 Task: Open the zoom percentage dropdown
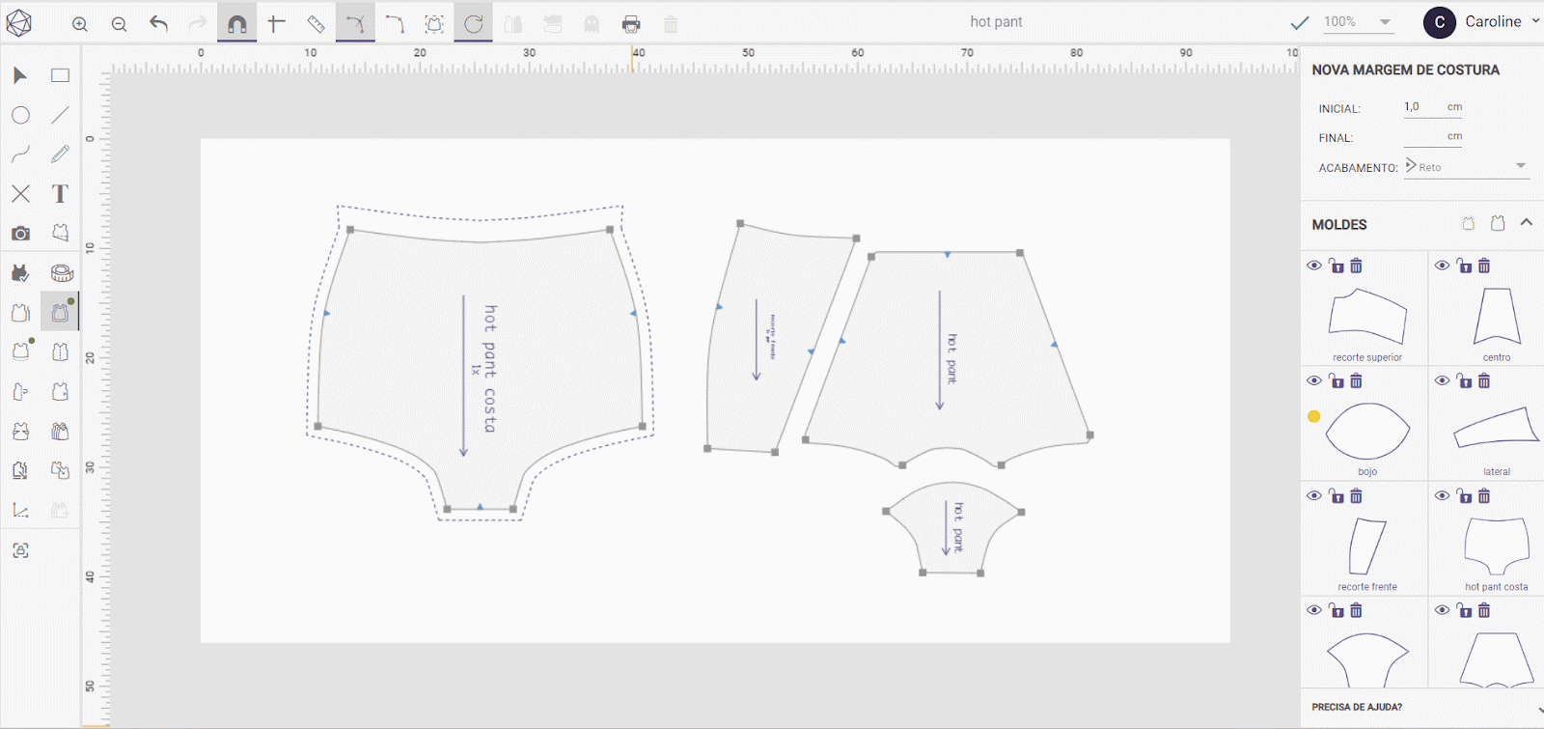pyautogui.click(x=1385, y=22)
